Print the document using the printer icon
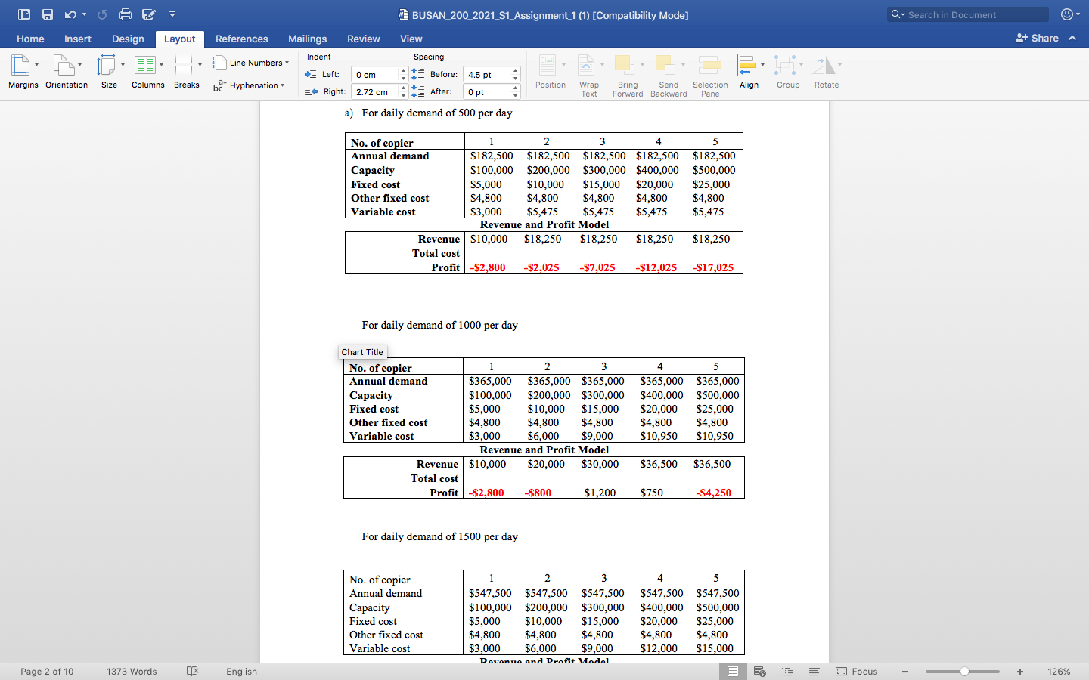The image size is (1089, 680). 126,14
